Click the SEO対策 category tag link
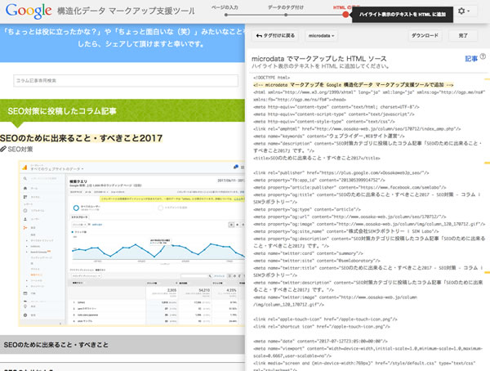 tap(20, 150)
